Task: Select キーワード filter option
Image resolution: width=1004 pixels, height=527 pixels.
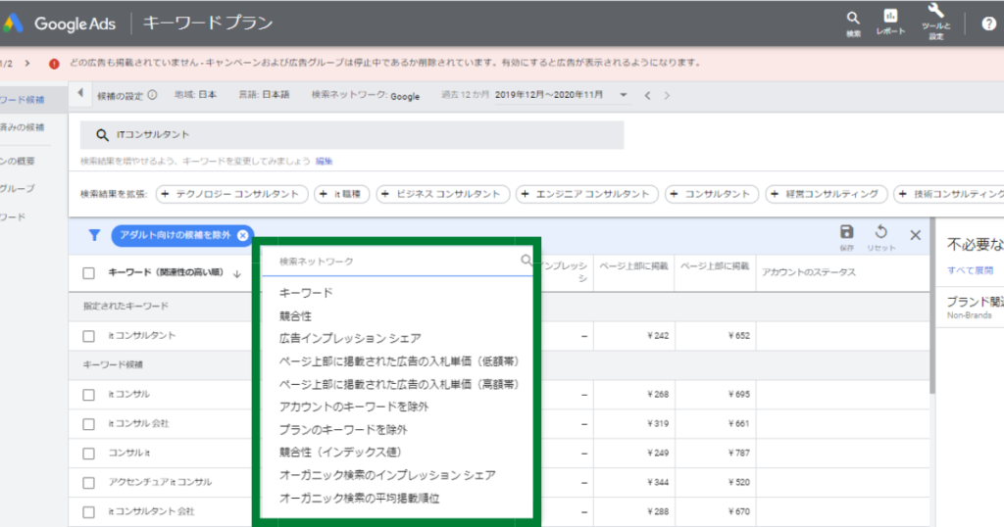Action: [x=306, y=293]
